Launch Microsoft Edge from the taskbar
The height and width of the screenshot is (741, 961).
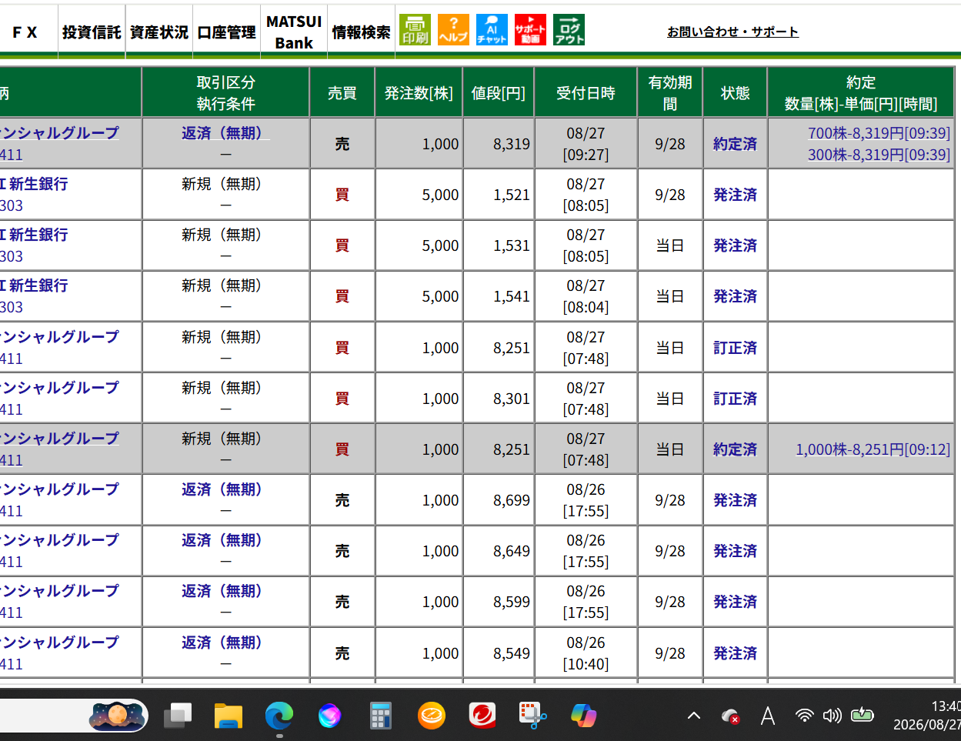point(279,716)
